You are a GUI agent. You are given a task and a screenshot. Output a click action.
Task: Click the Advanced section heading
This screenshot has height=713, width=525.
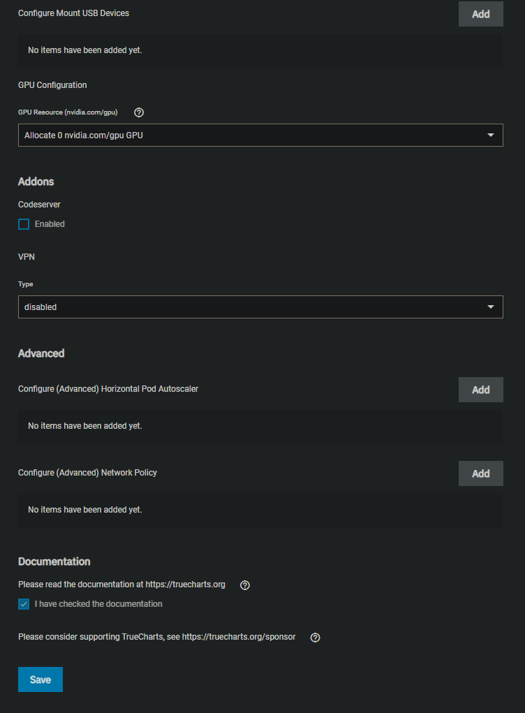(40, 353)
